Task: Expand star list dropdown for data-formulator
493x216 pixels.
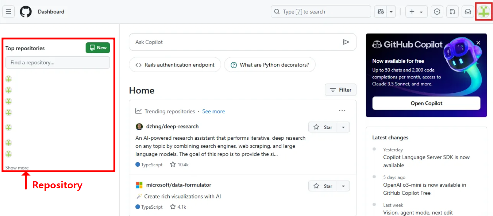Action: [x=344, y=186]
